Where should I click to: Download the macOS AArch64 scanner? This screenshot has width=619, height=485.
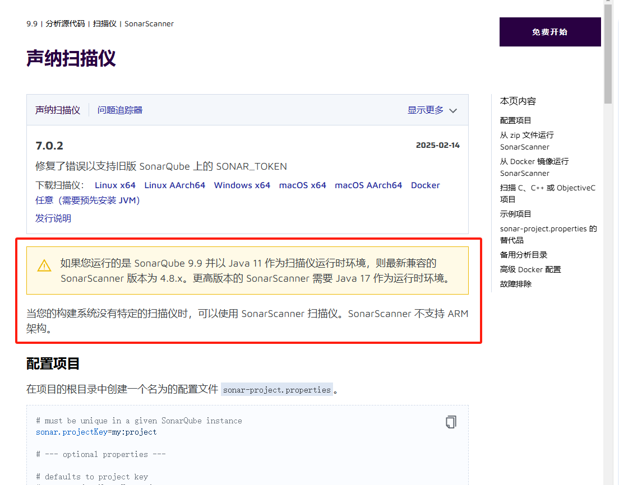click(368, 185)
